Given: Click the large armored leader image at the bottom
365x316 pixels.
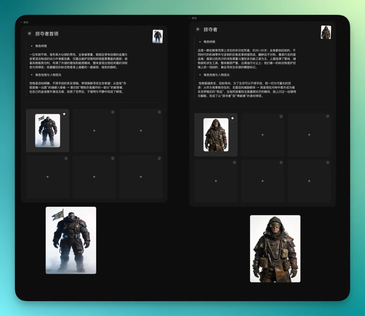Looking at the screenshot, I should [x=71, y=240].
